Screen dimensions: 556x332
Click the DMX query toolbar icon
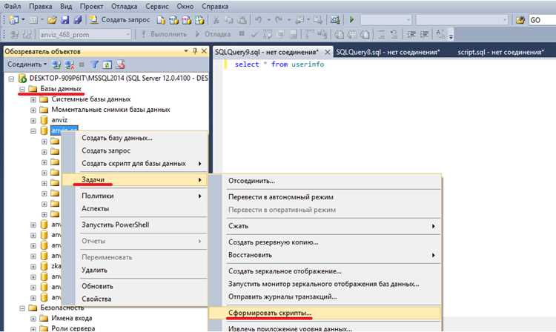point(187,20)
